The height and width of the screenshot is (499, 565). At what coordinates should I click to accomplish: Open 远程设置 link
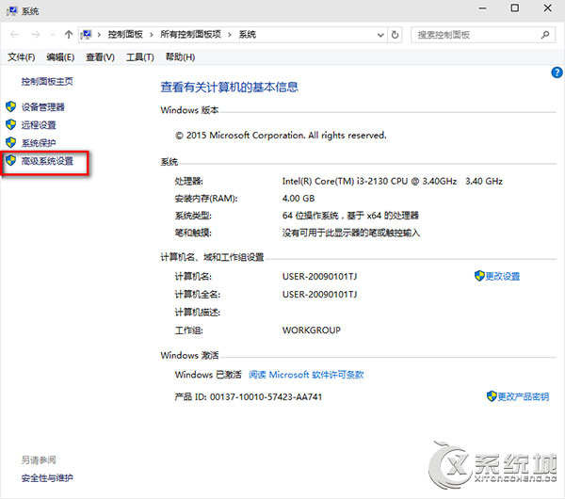point(39,125)
